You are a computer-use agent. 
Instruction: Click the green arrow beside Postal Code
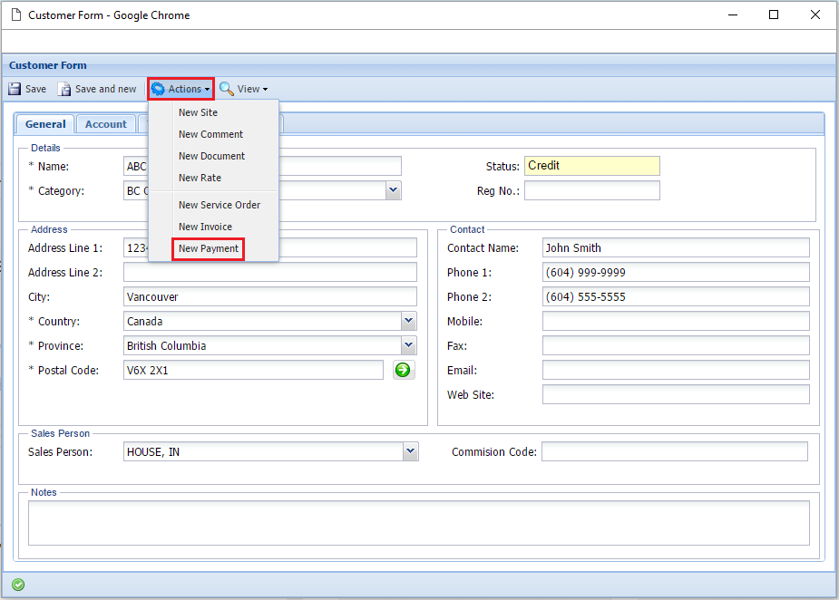click(404, 370)
